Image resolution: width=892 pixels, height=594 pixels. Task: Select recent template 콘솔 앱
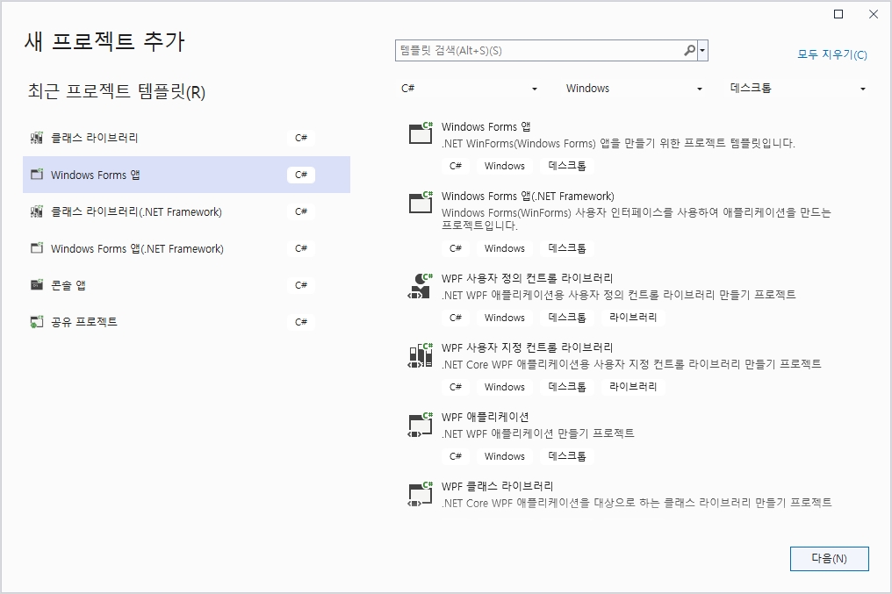pyautogui.click(x=187, y=285)
